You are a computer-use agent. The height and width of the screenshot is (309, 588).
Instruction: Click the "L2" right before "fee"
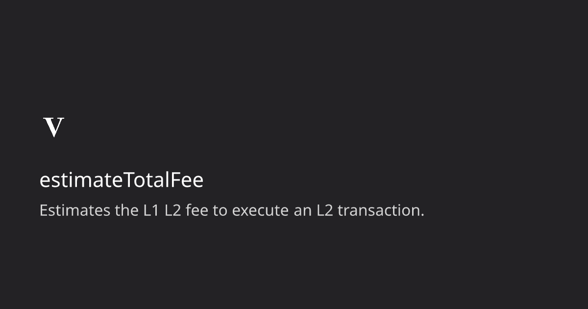click(173, 211)
